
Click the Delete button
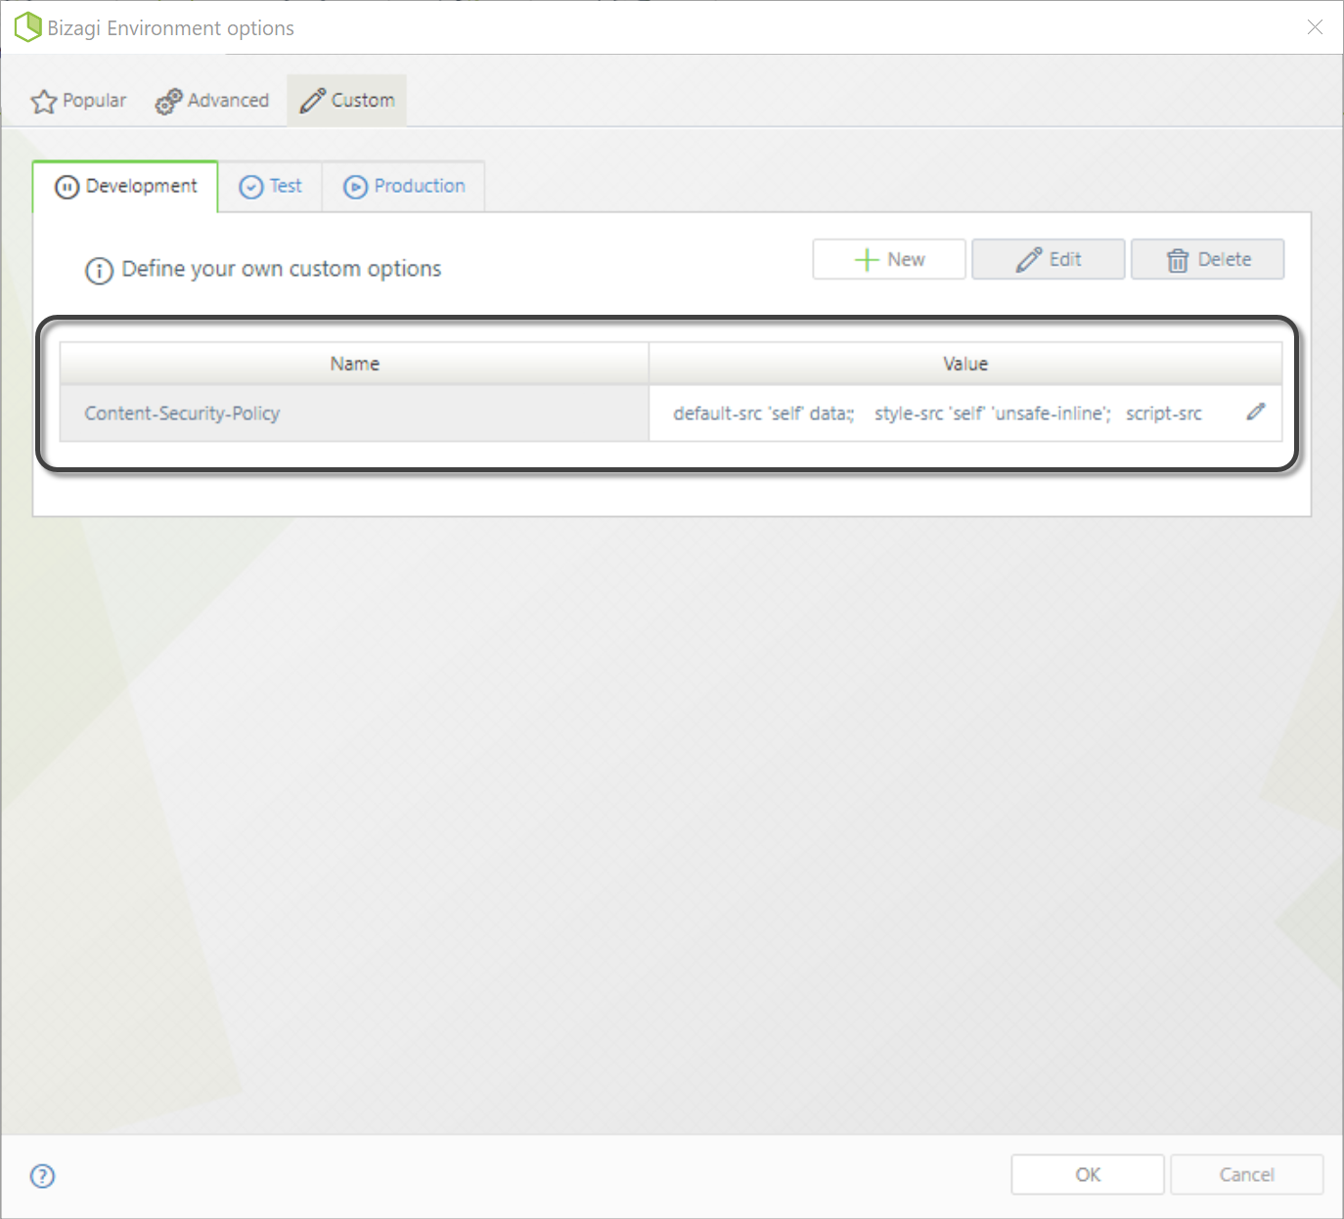(1208, 259)
